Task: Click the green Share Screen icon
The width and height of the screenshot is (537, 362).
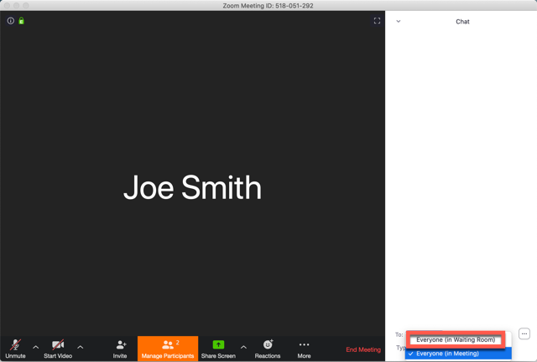Action: click(x=218, y=345)
